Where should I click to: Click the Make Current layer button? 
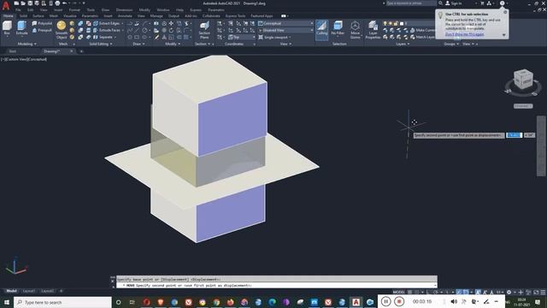coord(422,31)
